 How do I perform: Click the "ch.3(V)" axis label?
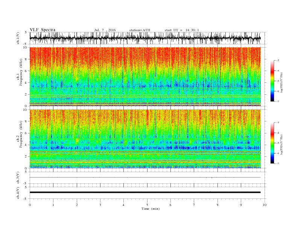click(x=18, y=177)
